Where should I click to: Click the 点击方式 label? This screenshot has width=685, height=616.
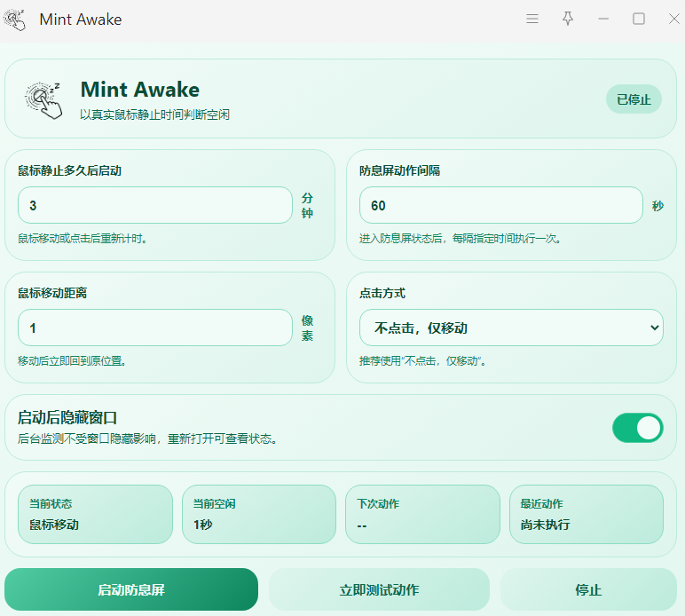pos(382,293)
